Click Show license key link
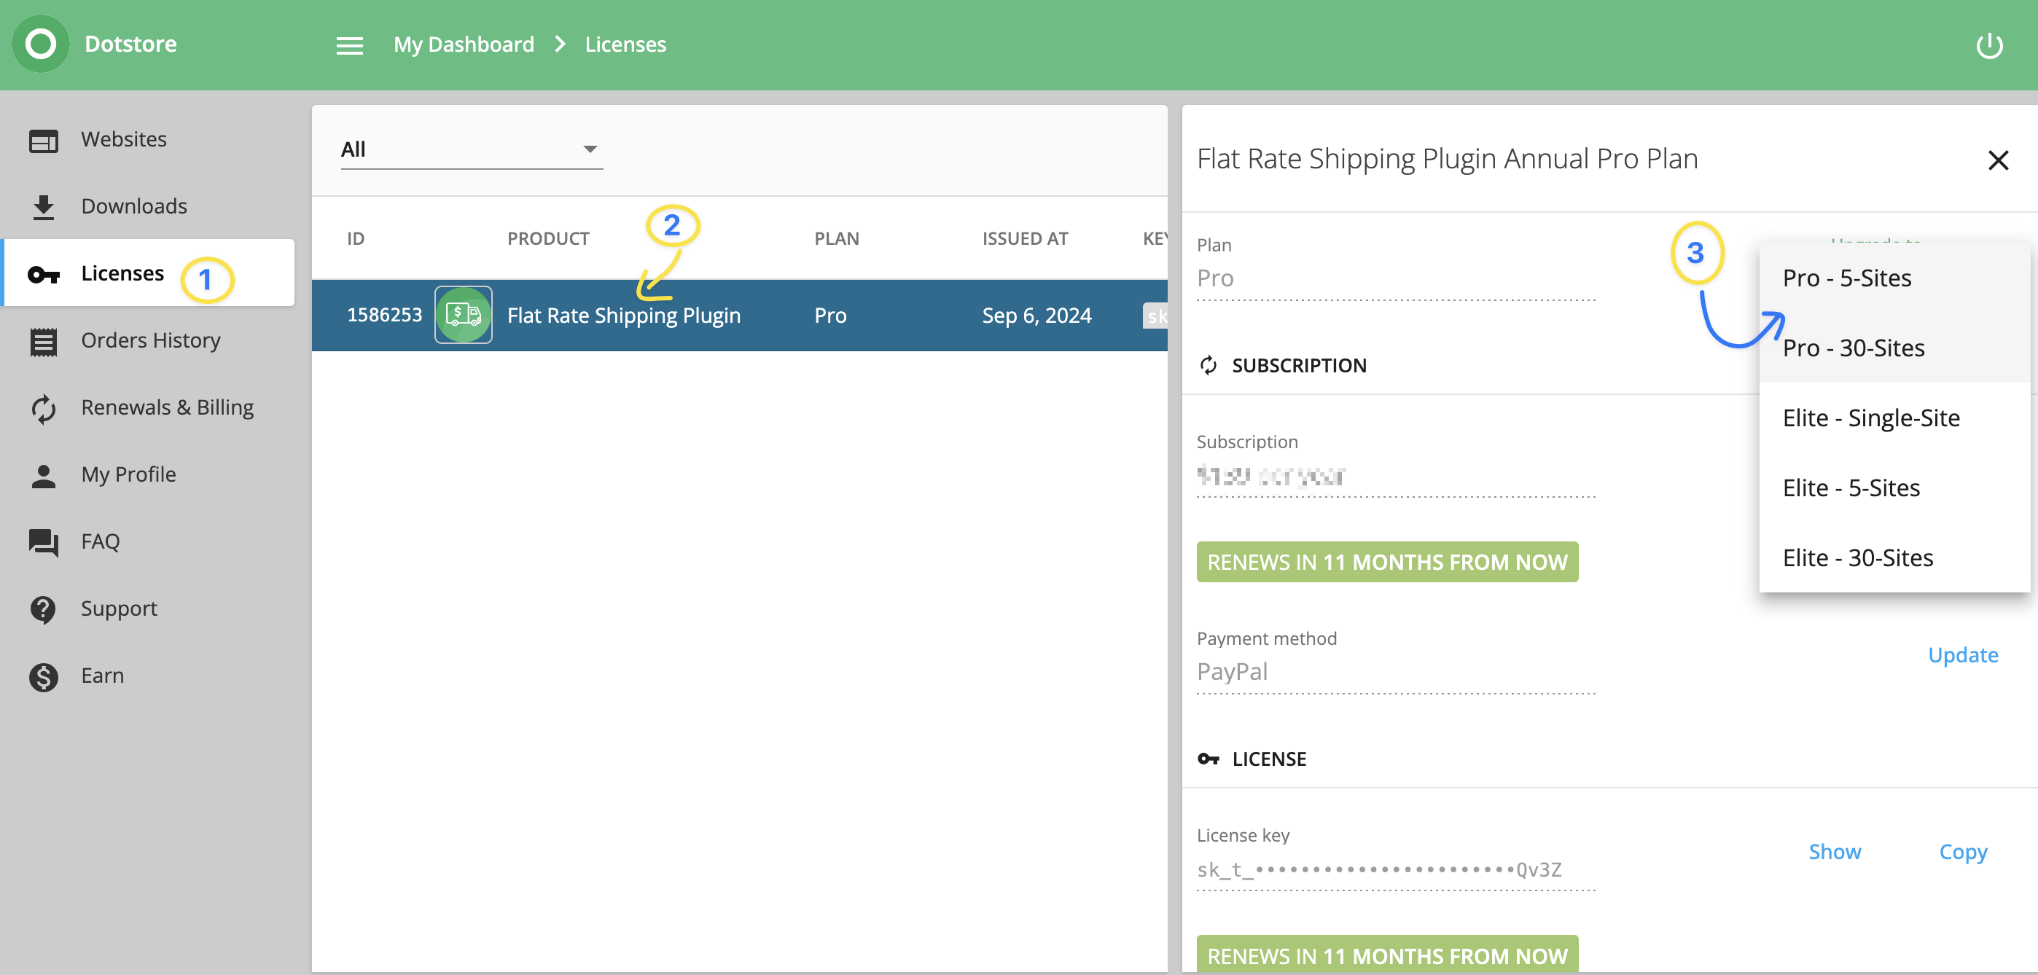The width and height of the screenshot is (2038, 975). 1835,852
